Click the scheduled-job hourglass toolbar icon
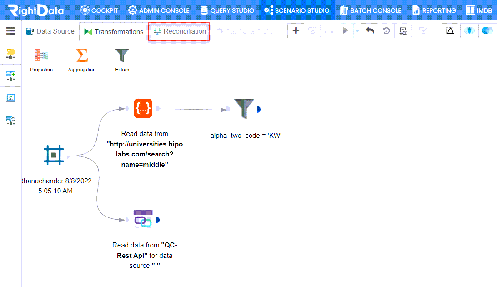The height and width of the screenshot is (287, 497). coord(403,31)
